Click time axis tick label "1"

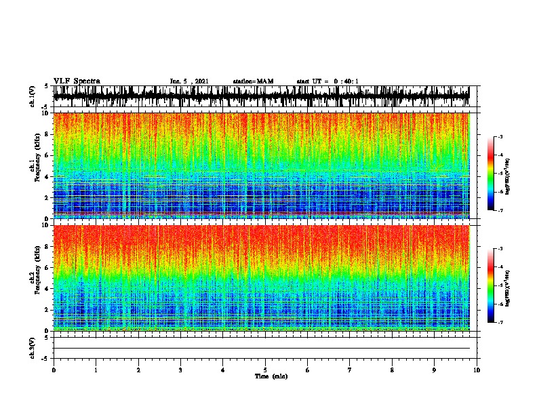pyautogui.click(x=96, y=370)
